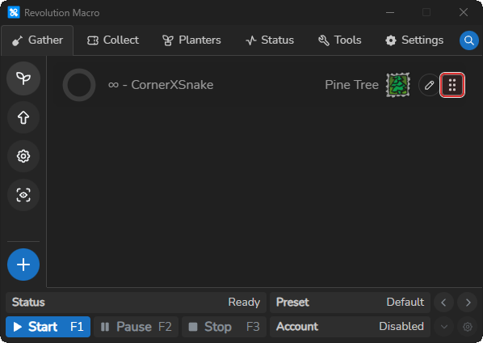The width and height of the screenshot is (483, 343).
Task: Toggle the CornerXSnake circle enable switch
Action: click(79, 85)
